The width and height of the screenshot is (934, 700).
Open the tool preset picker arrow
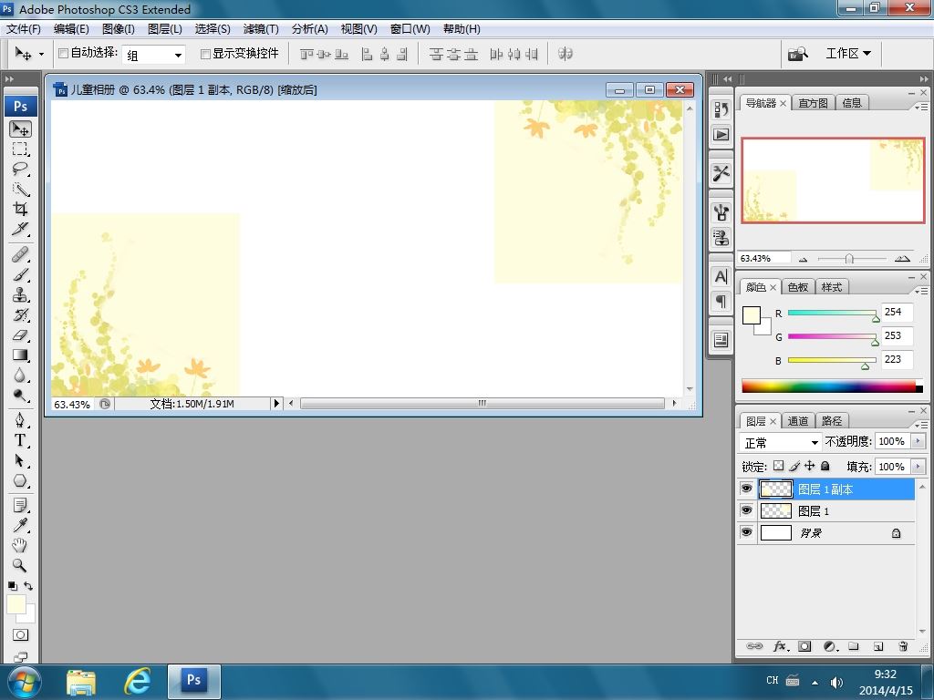41,54
